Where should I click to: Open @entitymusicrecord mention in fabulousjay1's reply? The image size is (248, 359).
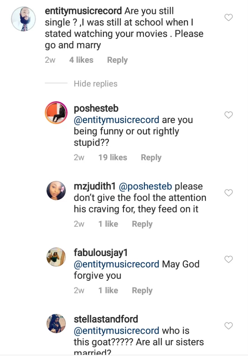[x=116, y=264]
